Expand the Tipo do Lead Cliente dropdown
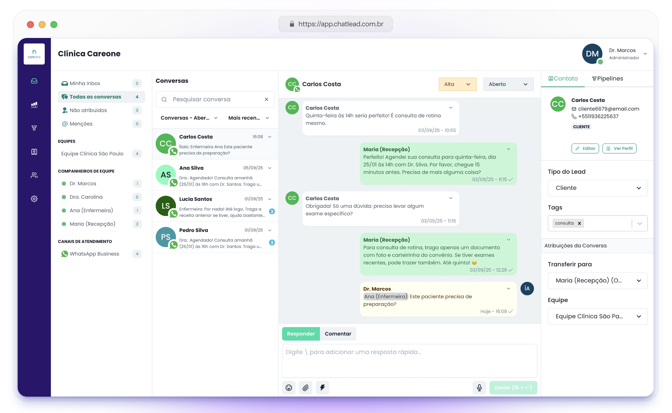Screen dimensions: 672x413 (x=597, y=188)
